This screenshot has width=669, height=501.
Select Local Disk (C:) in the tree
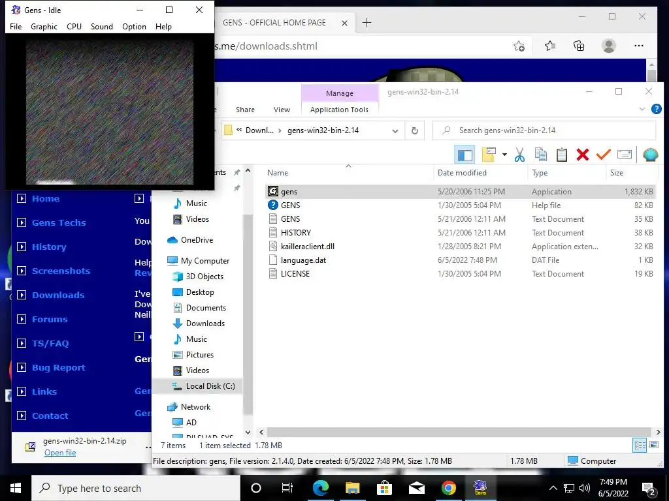click(210, 386)
